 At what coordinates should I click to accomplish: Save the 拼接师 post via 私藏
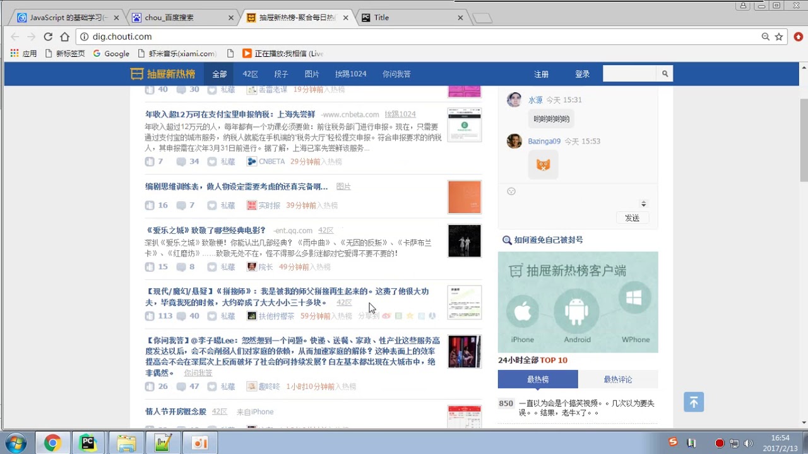pos(221,316)
